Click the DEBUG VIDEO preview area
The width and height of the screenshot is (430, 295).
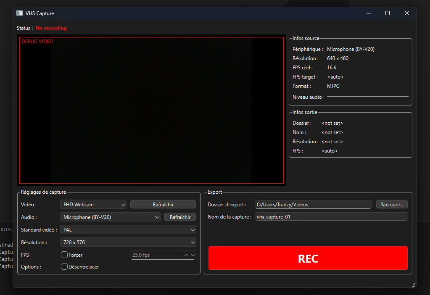(151, 110)
